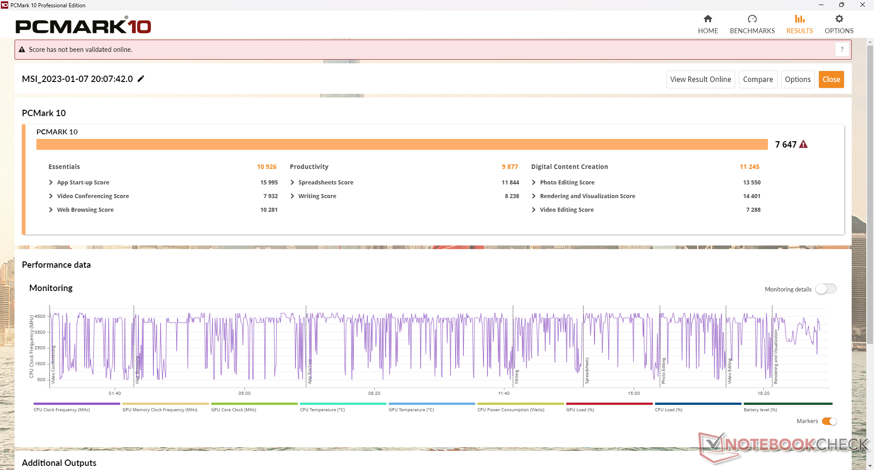Minimize the PCMark 10 window
Viewport: 874px width, 470px height.
821,5
